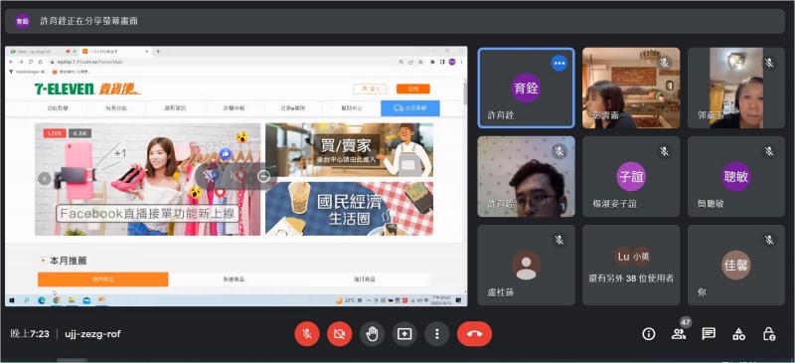795x363 pixels.
Task: Click the meeting code ujj-zezg-rof
Action: point(92,334)
